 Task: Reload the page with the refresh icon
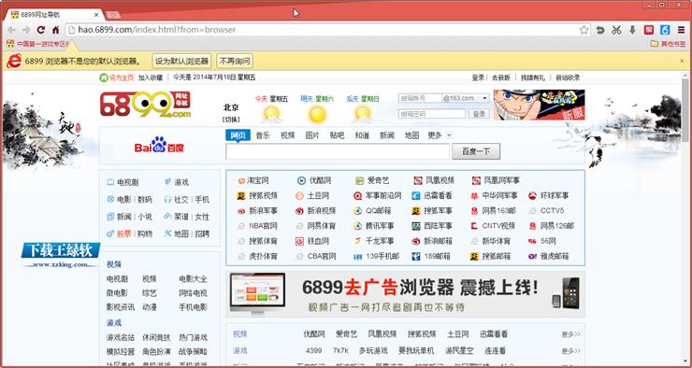[41, 30]
